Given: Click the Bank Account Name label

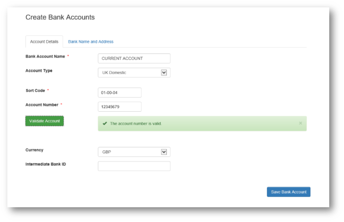Looking at the screenshot, I should coord(45,56).
